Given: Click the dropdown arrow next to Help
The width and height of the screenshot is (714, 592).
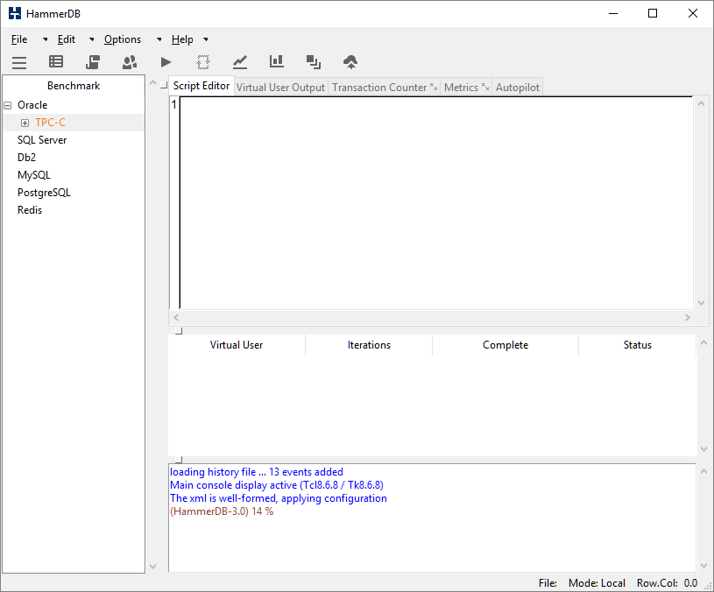Looking at the screenshot, I should [x=206, y=39].
